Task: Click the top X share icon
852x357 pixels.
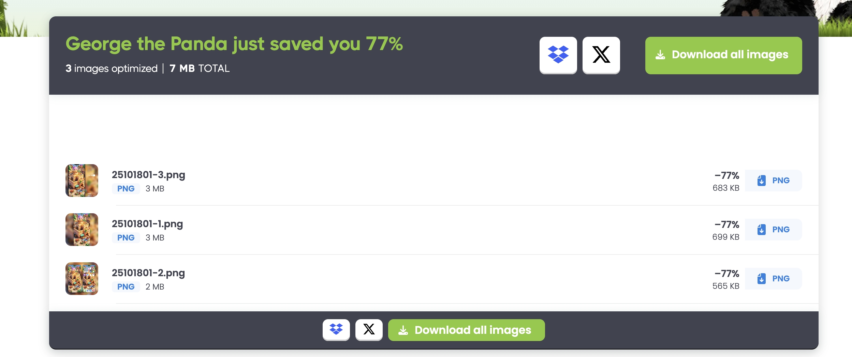Action: (x=601, y=55)
